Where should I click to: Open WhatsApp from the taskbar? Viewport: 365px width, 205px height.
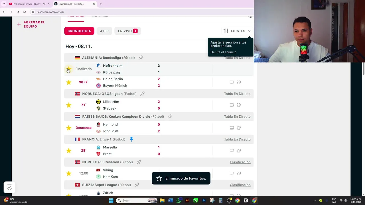coord(179,200)
